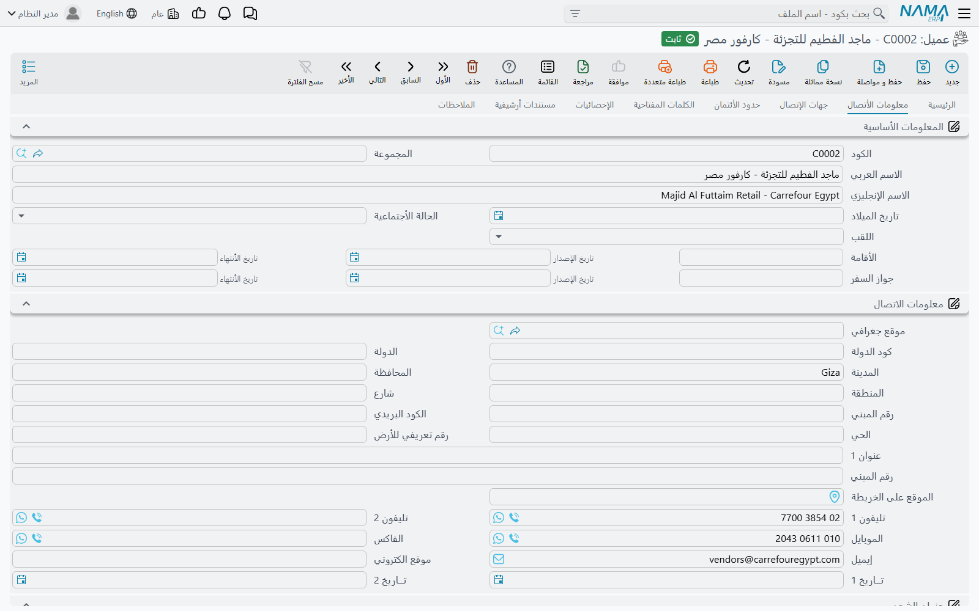Focus the الكود البريدي field
Viewport: 979px width, 611px height.
(x=189, y=414)
